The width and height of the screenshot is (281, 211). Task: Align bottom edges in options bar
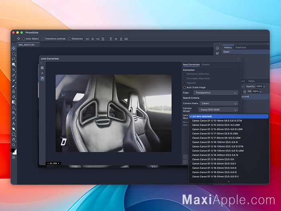[121, 39]
